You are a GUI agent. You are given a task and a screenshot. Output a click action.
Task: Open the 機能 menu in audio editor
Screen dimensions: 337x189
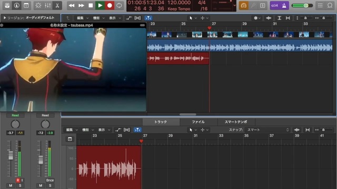[x=88, y=130]
